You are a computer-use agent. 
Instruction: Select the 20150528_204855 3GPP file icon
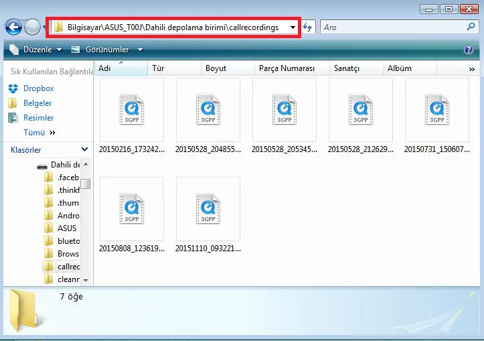208,111
